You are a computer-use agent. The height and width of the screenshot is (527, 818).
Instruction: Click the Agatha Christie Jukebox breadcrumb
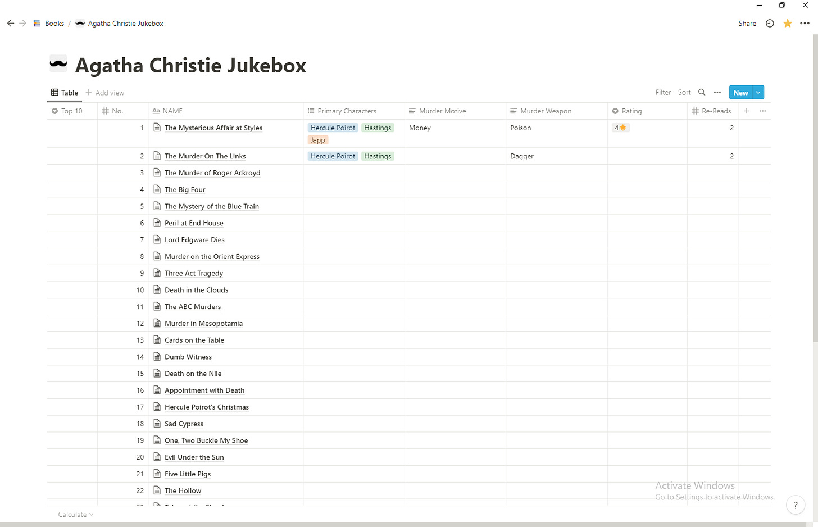pyautogui.click(x=120, y=23)
